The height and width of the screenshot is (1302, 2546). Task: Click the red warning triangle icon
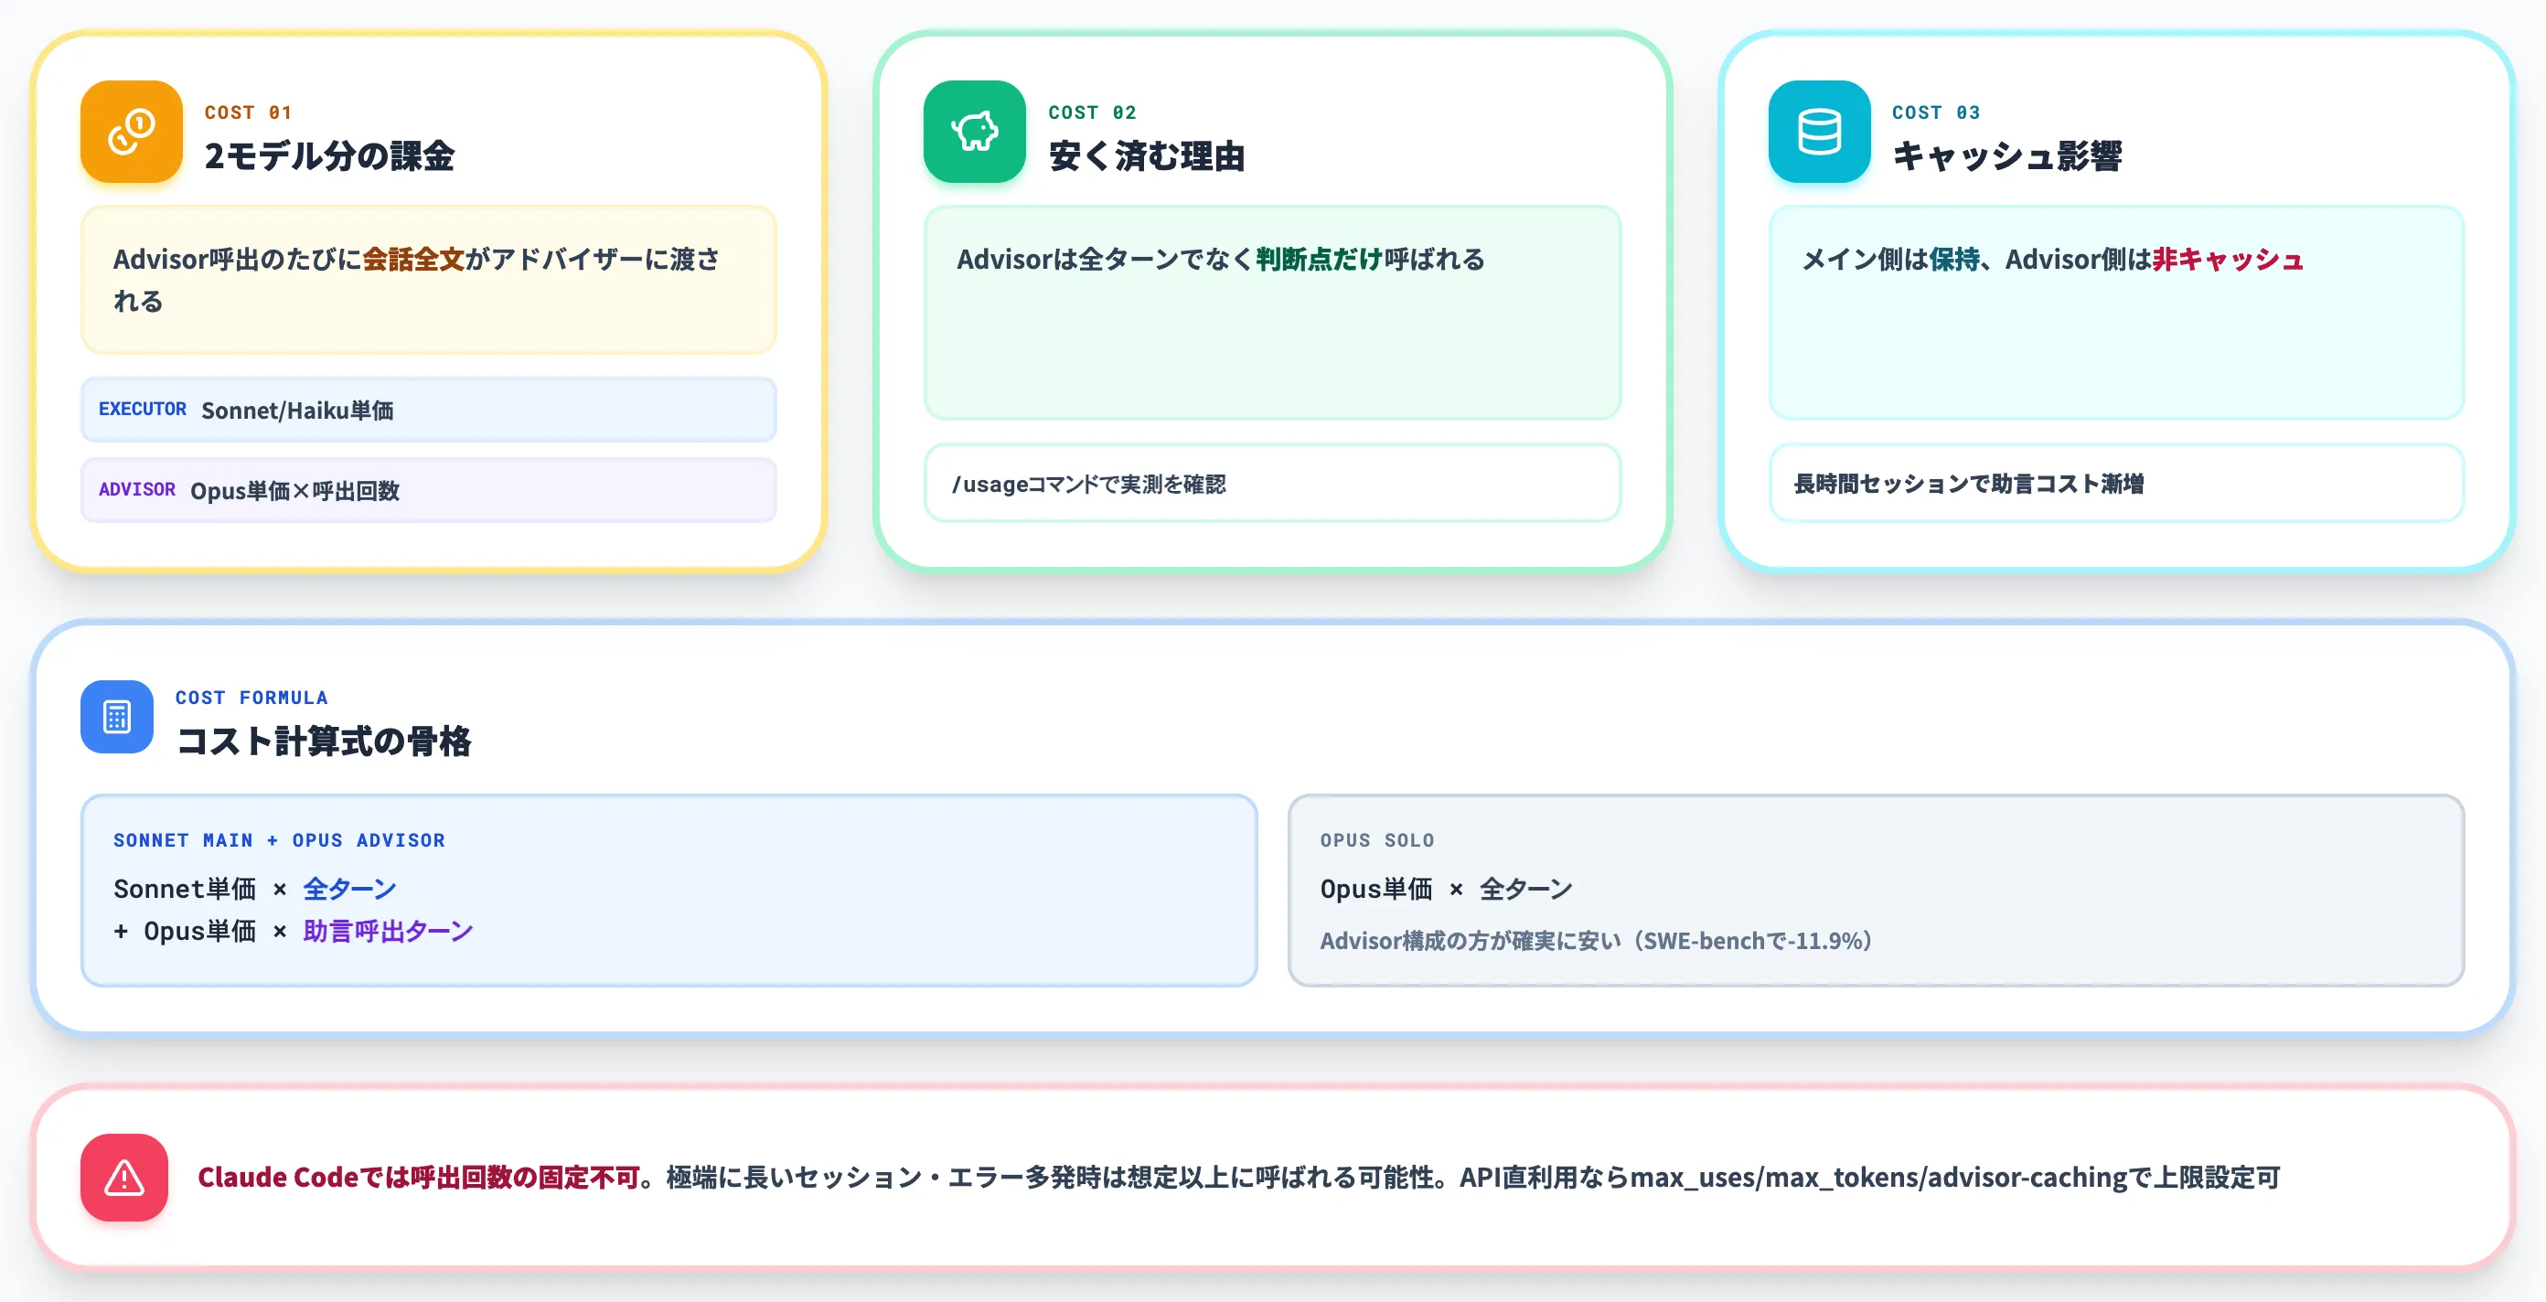pyautogui.click(x=124, y=1177)
